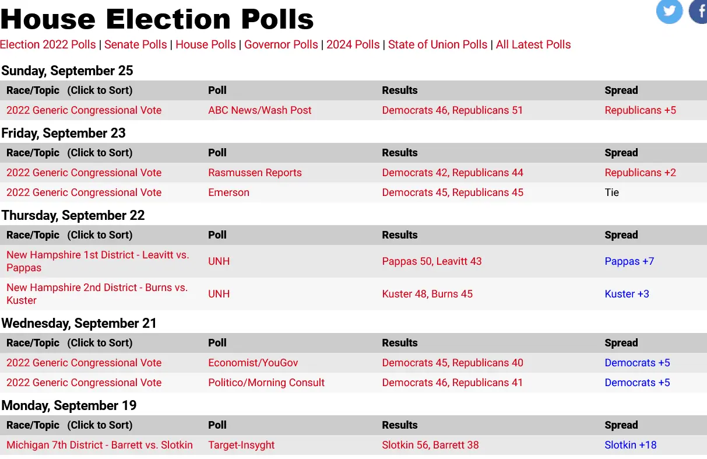View All Latest Polls

click(x=533, y=45)
